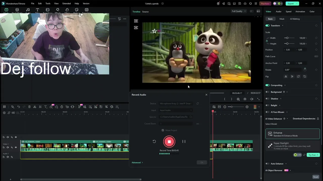Open the AI color palette tool
Viewport: 323px width, 181px height.
(x=112, y=107)
